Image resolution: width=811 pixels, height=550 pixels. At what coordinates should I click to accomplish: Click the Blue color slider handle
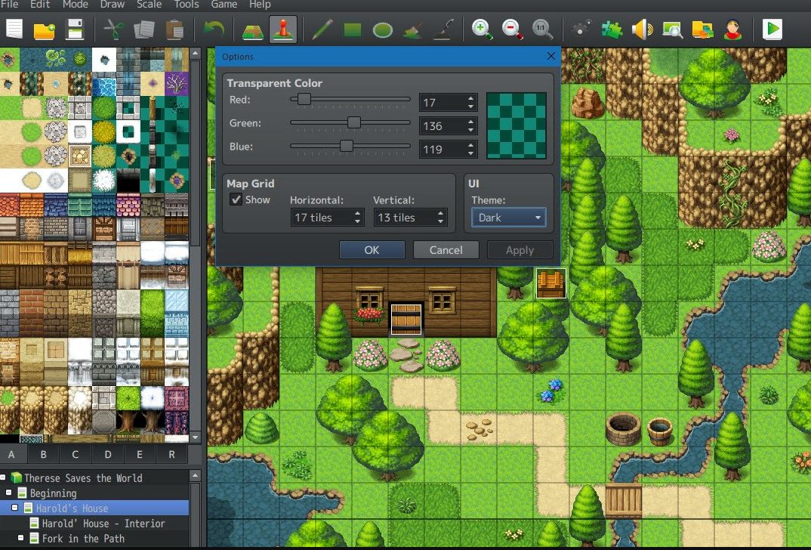pyautogui.click(x=347, y=146)
